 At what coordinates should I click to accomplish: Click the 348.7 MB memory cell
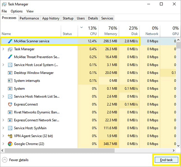[x=109, y=144]
